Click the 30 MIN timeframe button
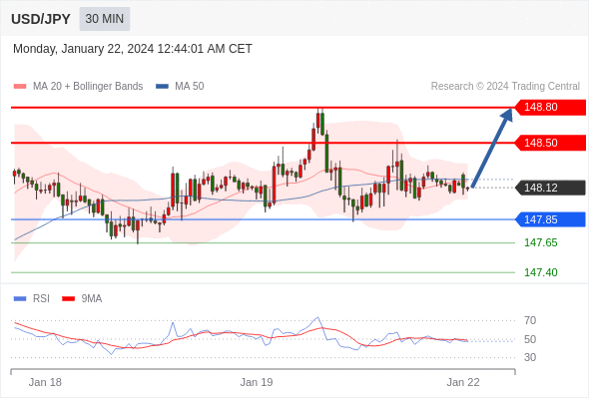Viewport: 589px width, 399px height. tap(105, 19)
